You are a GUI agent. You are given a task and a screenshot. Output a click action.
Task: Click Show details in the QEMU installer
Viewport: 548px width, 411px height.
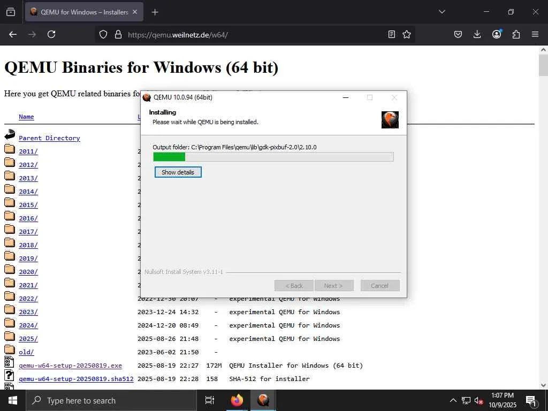(178, 172)
